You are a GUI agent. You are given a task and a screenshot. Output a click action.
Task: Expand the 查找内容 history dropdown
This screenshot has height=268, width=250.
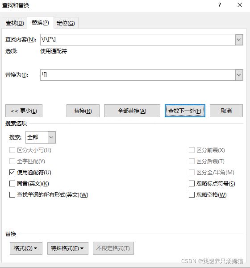[239, 40]
